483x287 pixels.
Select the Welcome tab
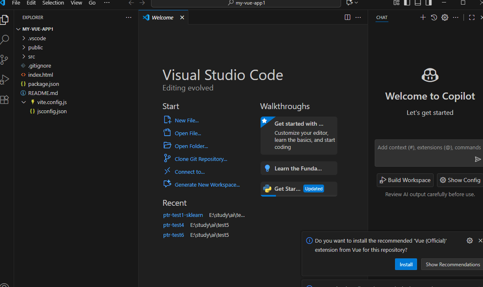[162, 17]
